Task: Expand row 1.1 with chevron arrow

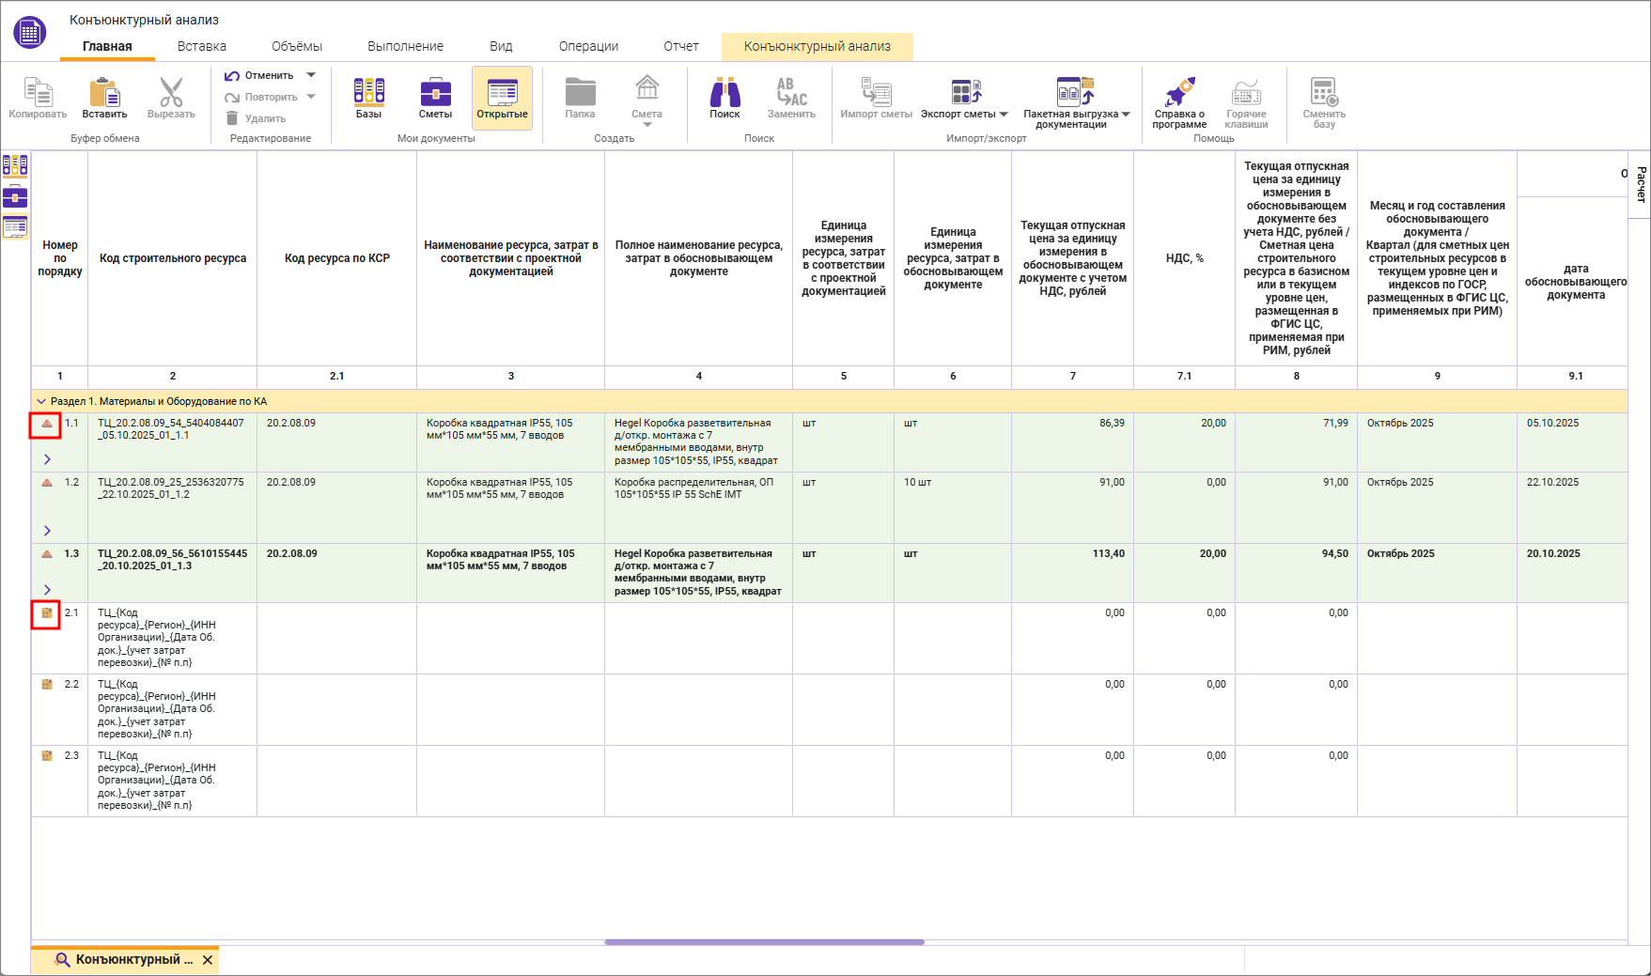Action: tap(47, 459)
